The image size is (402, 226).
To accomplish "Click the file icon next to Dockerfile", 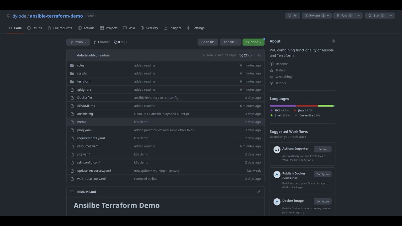I will 72,98.
